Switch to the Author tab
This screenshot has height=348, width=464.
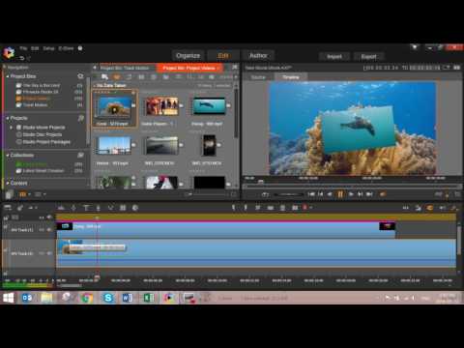pos(258,56)
